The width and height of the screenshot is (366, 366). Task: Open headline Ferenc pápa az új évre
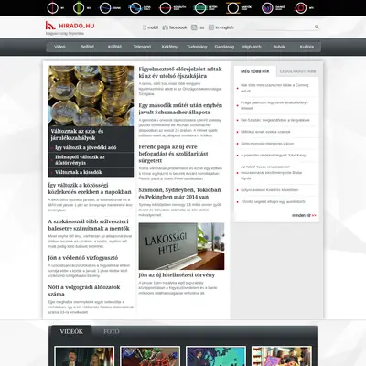click(x=173, y=154)
